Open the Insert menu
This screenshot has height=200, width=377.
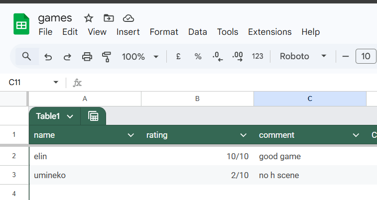point(128,32)
